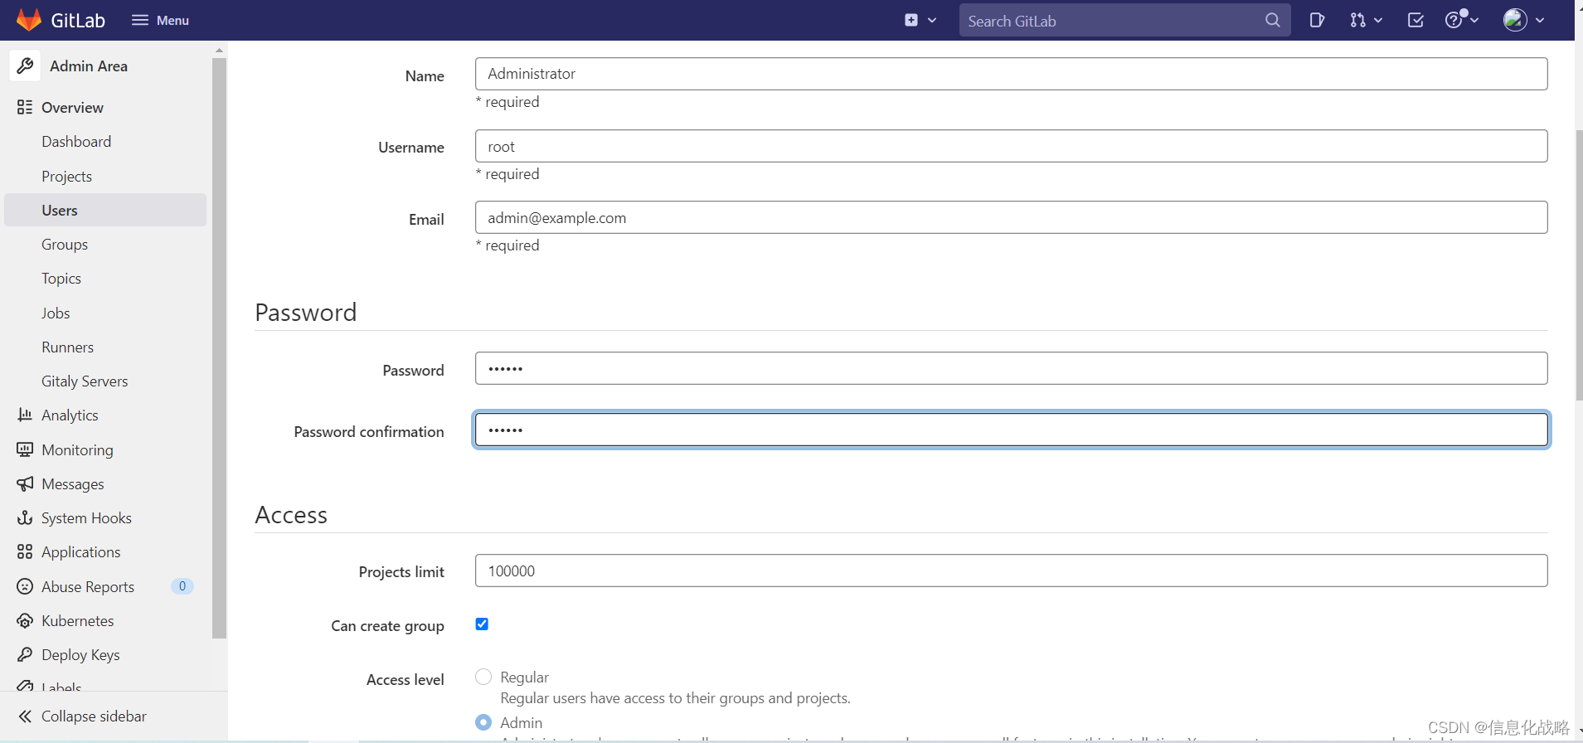Click the Analytics chart icon
Image resolution: width=1583 pixels, height=743 pixels.
[25, 415]
